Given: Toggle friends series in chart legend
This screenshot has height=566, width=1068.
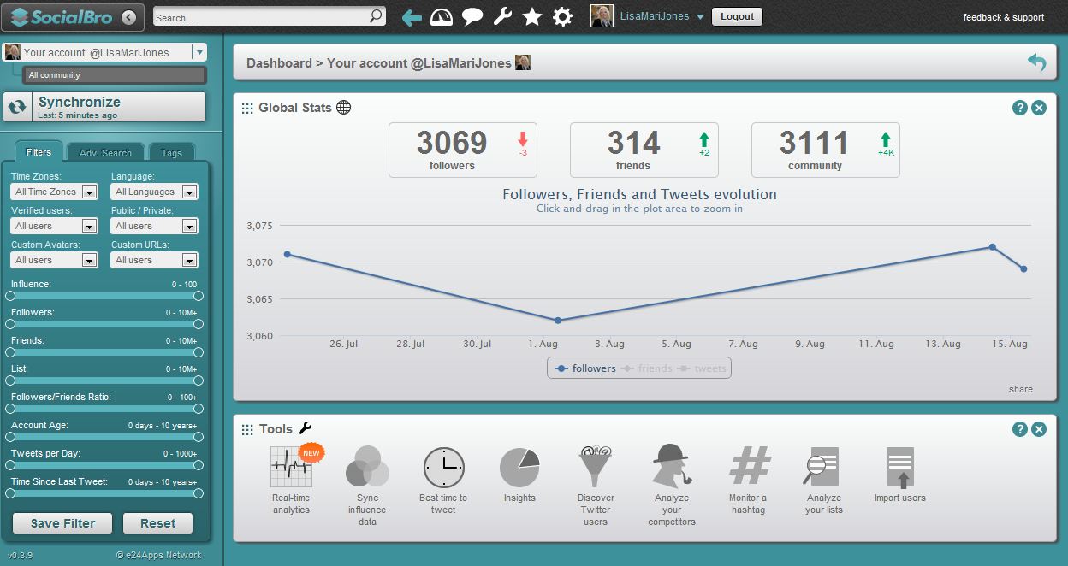Looking at the screenshot, I should 646,368.
